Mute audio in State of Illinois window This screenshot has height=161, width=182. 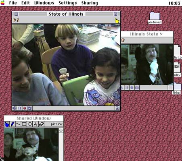tap(15, 108)
